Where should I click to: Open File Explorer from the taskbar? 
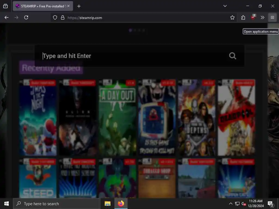(107, 204)
